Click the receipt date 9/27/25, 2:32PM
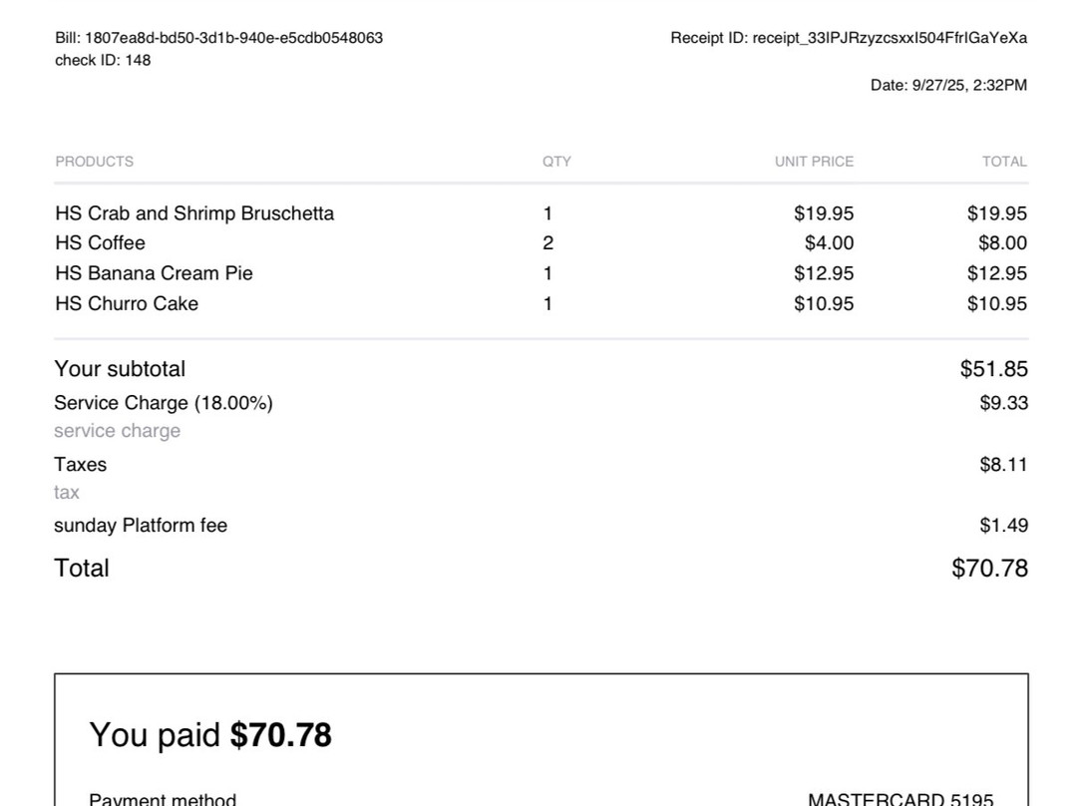The width and height of the screenshot is (1077, 806). (x=947, y=86)
